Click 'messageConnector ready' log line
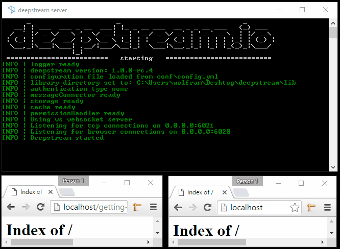The width and height of the screenshot is (340, 249). (75, 95)
